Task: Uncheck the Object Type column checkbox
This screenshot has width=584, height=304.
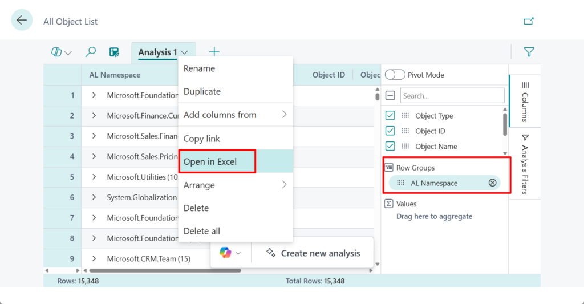Action: (x=390, y=116)
